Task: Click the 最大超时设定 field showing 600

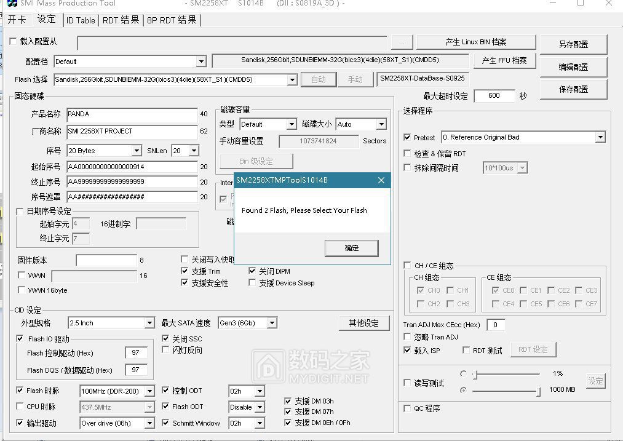Action: click(494, 95)
